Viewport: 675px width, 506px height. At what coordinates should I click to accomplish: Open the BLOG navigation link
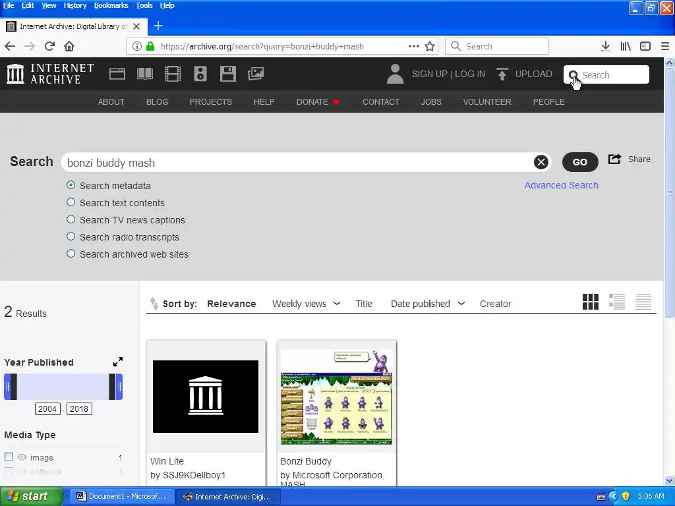pos(157,102)
